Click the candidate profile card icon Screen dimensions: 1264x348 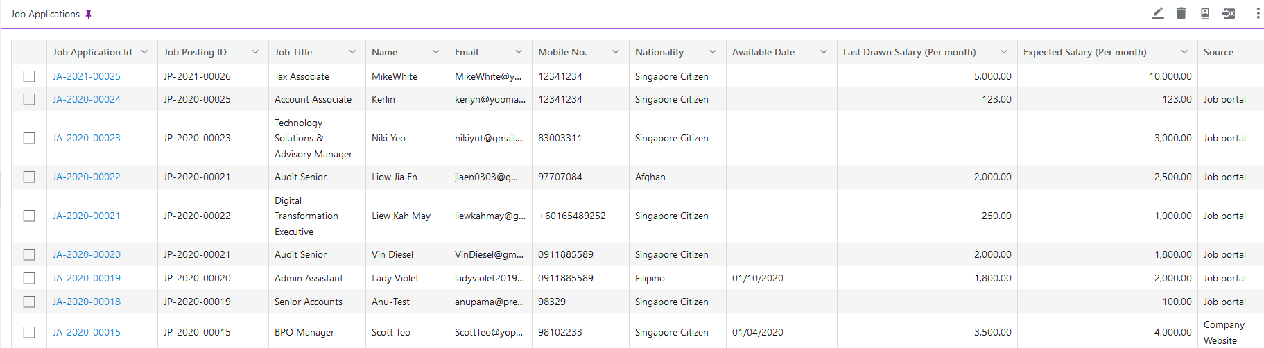tap(1205, 14)
